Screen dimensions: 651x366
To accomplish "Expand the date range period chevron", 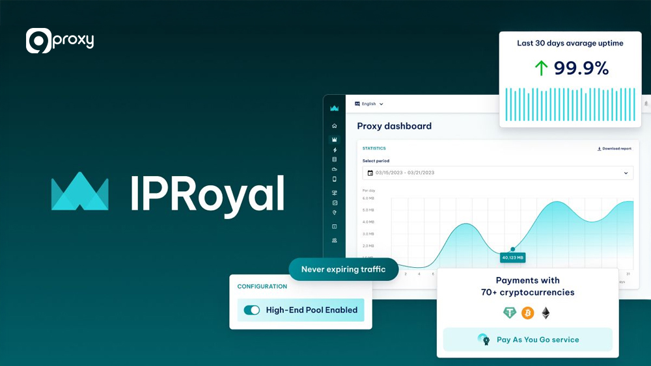I will click(x=626, y=173).
